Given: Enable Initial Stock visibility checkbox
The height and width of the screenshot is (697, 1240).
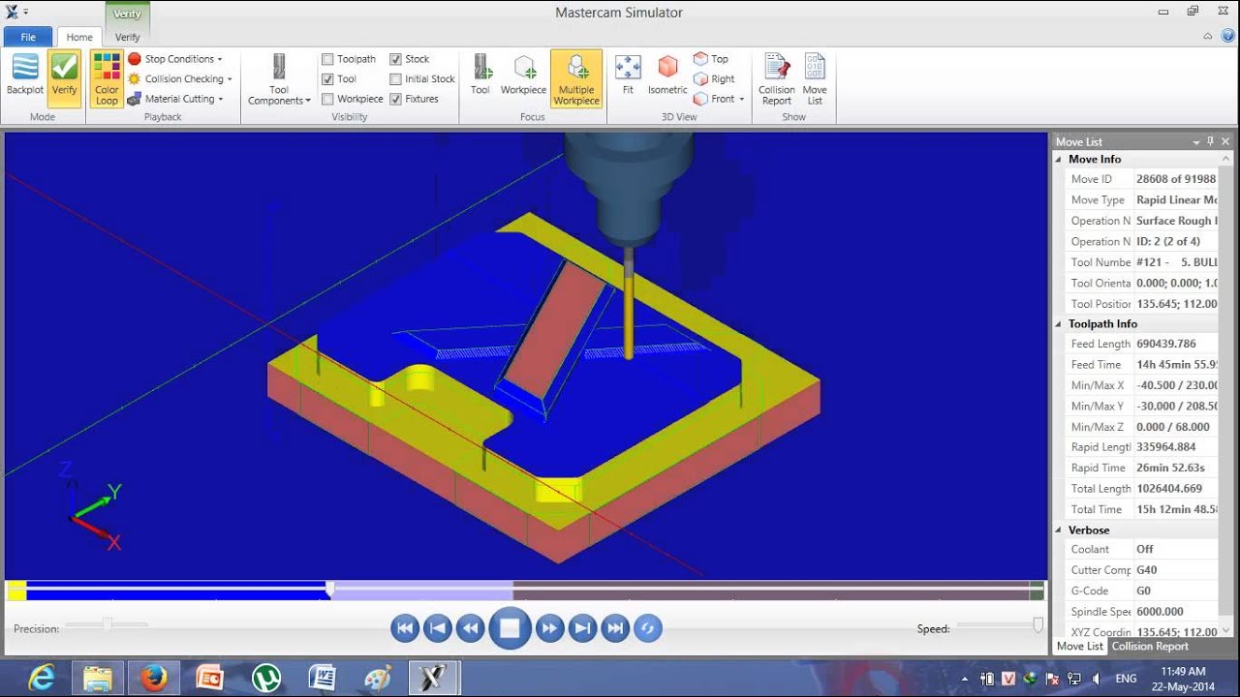Looking at the screenshot, I should (395, 79).
